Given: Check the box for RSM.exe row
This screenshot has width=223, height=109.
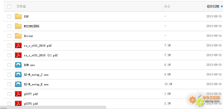Looking at the screenshot, I should (x=9, y=65).
